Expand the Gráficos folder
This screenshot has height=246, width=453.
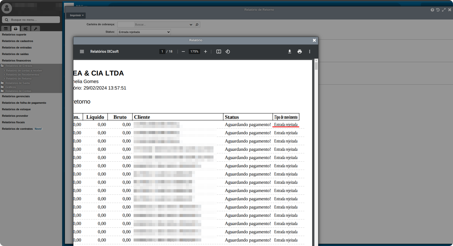[10, 87]
